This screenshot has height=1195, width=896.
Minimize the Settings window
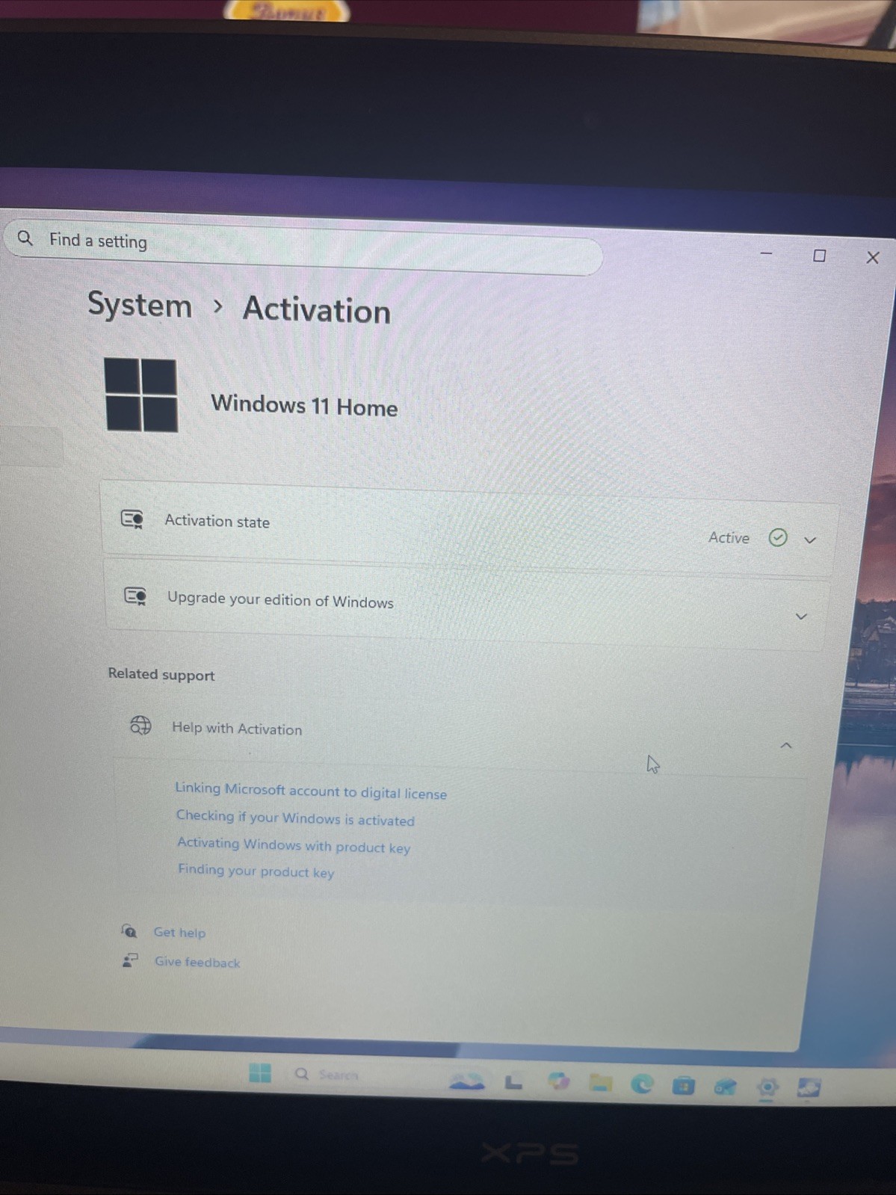click(x=766, y=254)
